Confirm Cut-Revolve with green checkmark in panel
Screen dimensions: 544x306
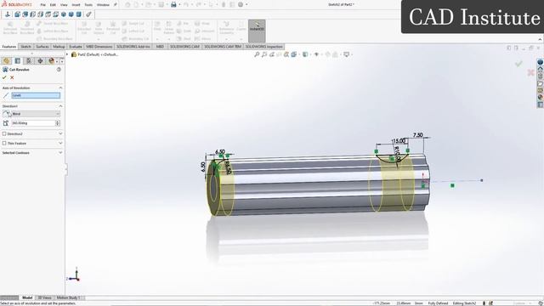(4, 77)
